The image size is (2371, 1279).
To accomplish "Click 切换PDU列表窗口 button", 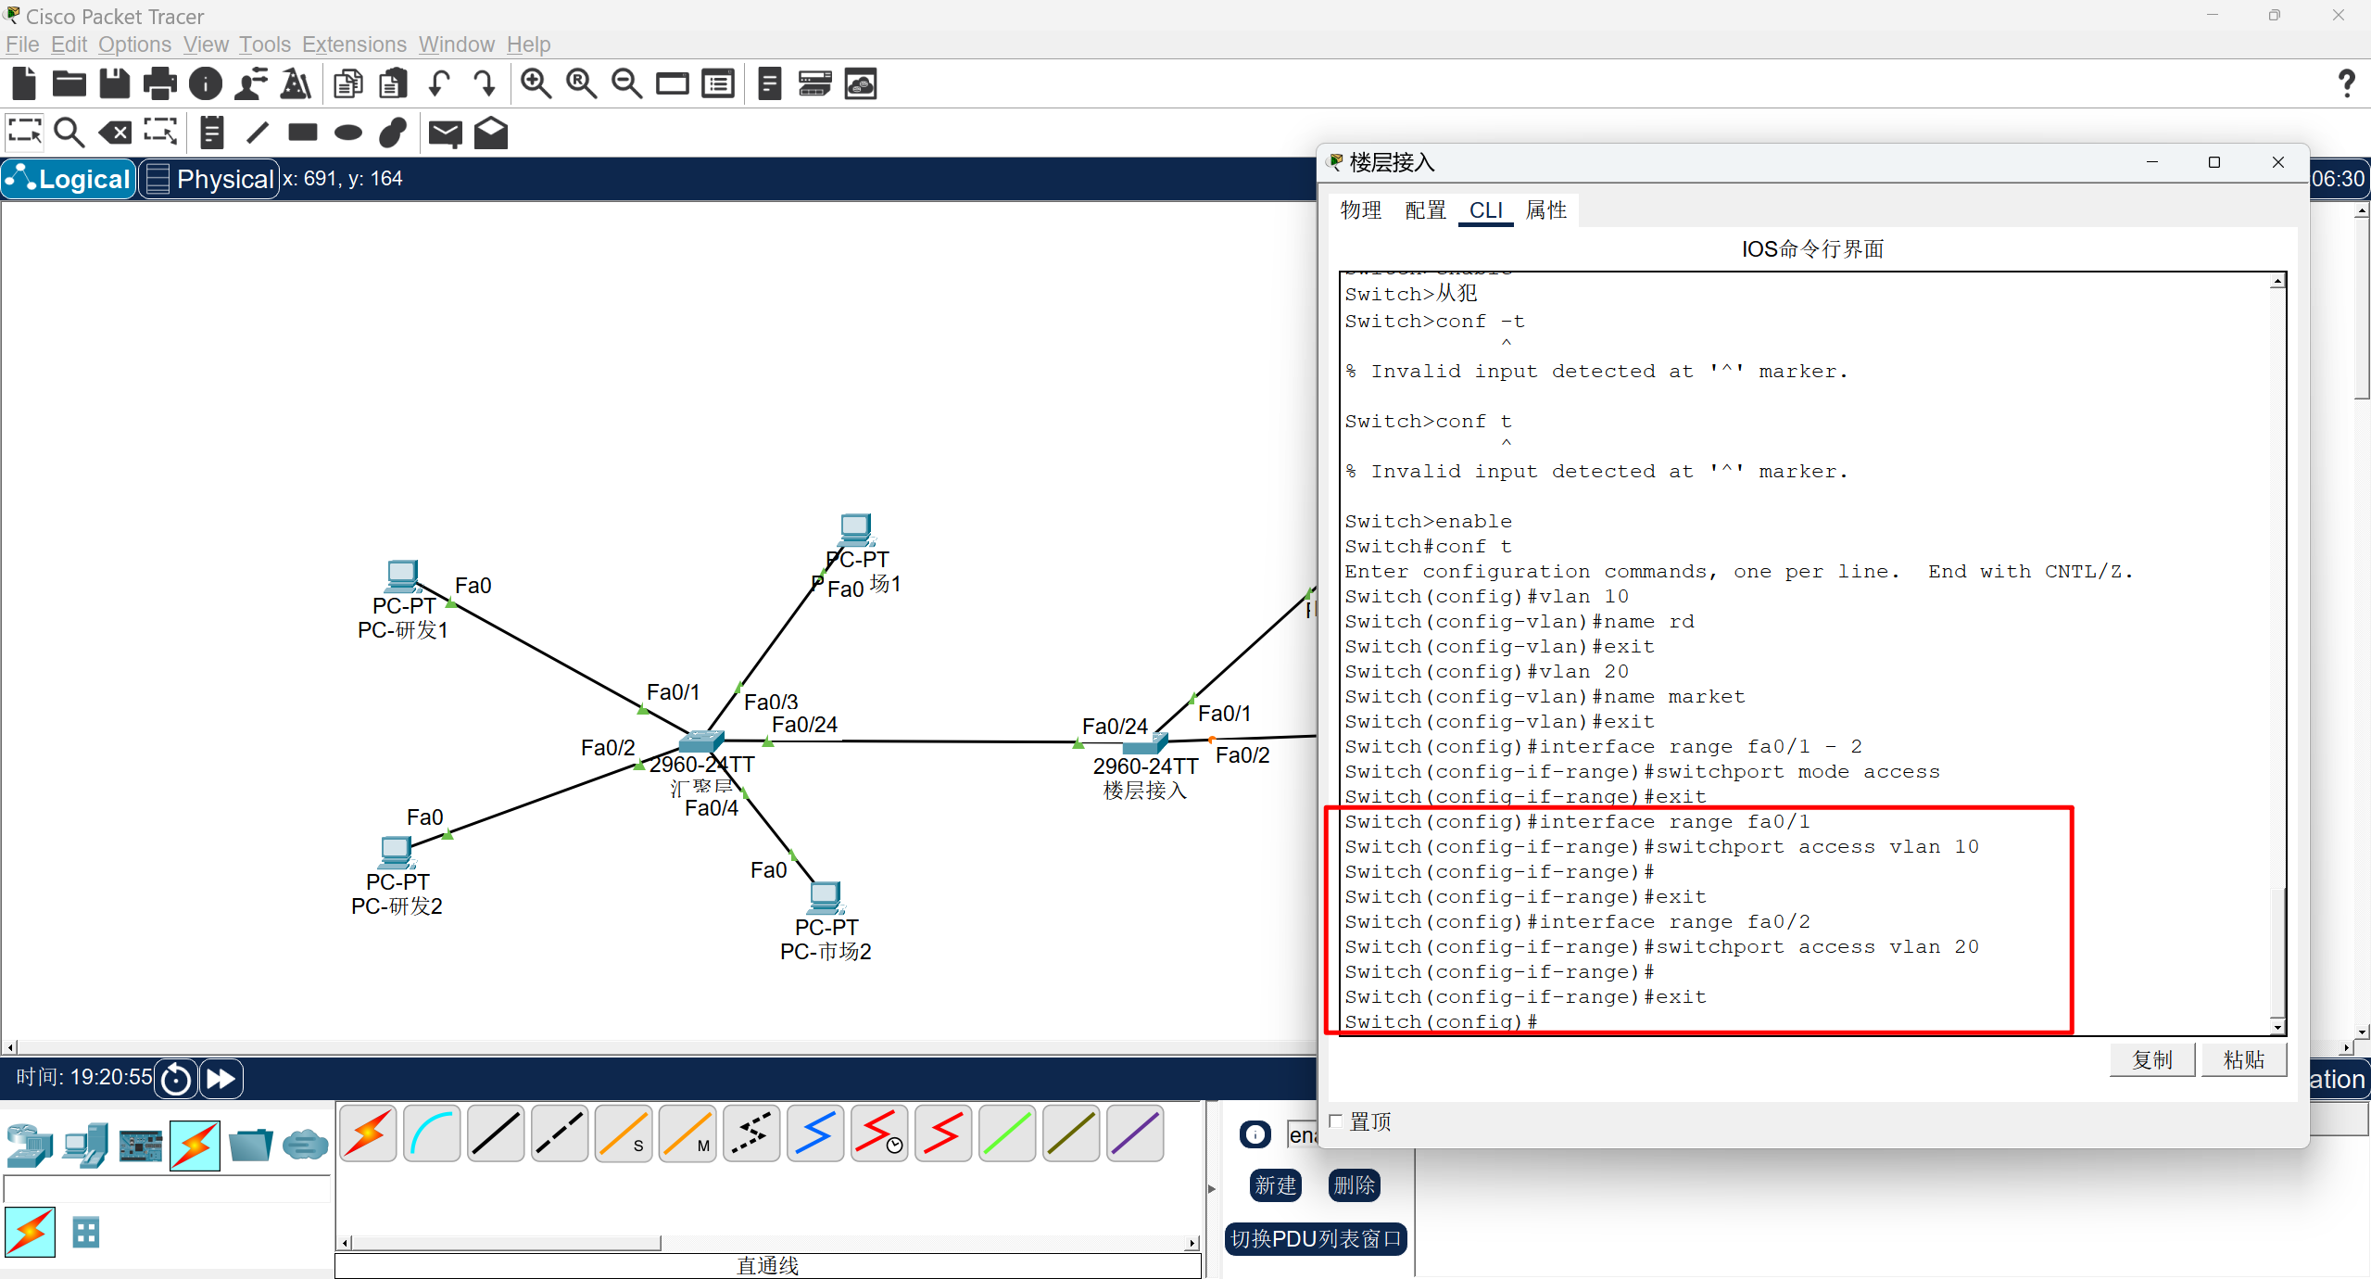I will pyautogui.click(x=1316, y=1239).
